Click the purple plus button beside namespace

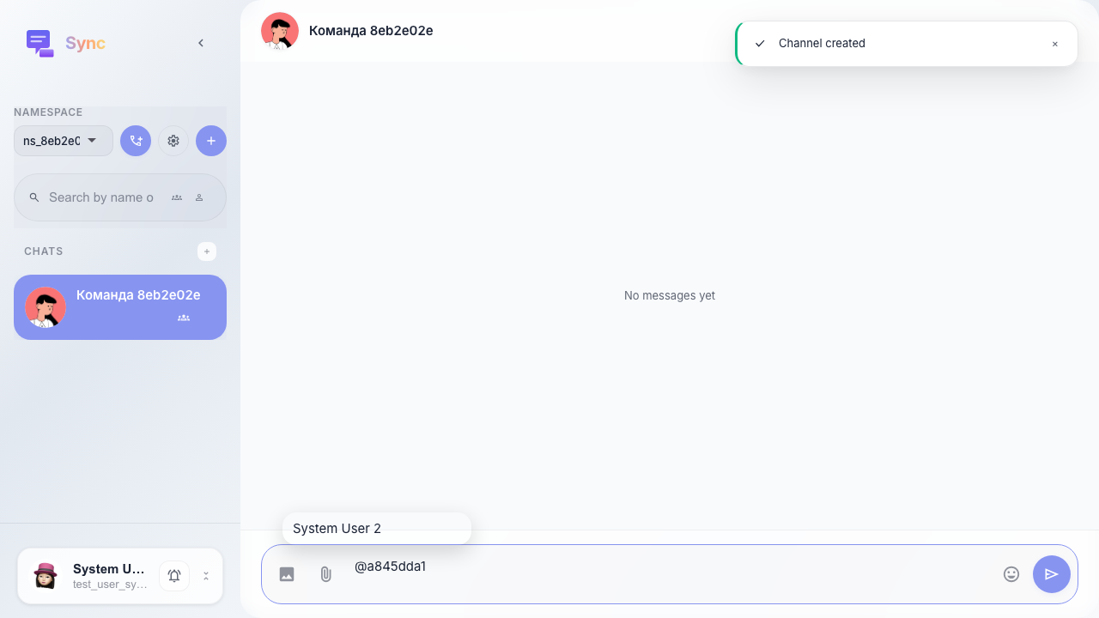[x=211, y=141]
